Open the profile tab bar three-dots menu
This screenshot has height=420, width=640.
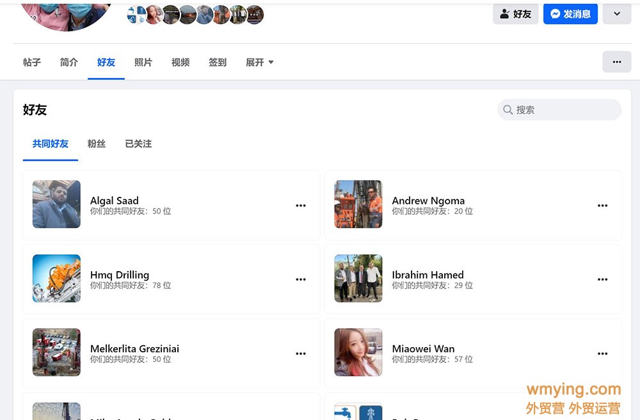[617, 62]
